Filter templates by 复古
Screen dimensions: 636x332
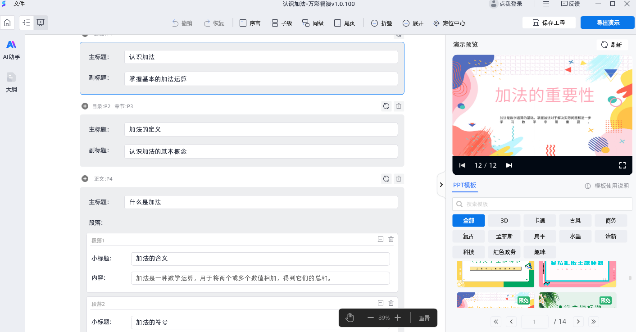468,236
